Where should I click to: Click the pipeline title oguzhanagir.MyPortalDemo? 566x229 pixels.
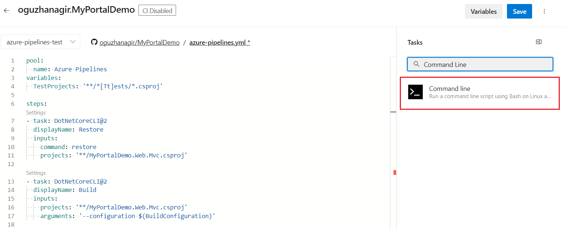point(76,10)
